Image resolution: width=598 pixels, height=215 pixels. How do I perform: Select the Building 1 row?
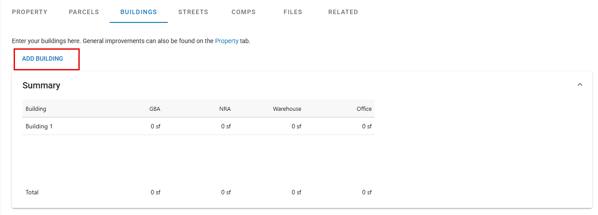199,126
